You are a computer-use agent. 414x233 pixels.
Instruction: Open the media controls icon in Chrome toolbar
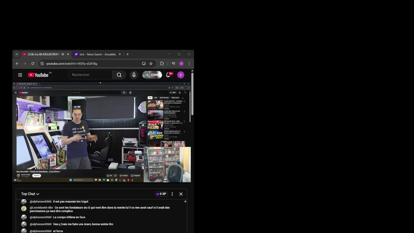point(173,64)
